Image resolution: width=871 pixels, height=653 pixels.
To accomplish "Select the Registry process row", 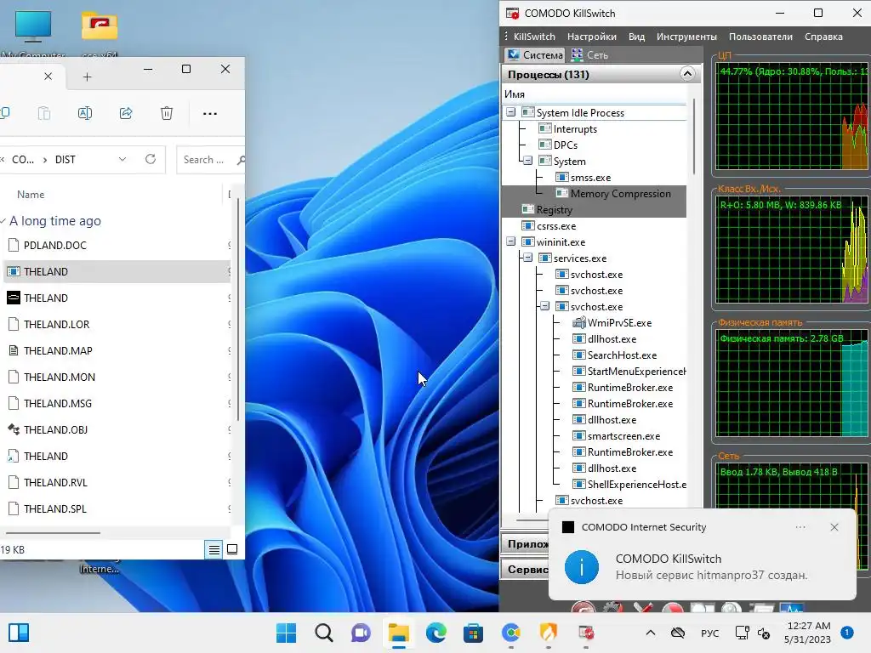I will [x=547, y=210].
